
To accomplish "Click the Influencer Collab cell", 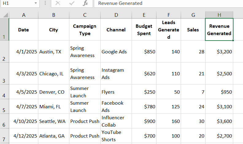I will pyautogui.click(x=116, y=121).
